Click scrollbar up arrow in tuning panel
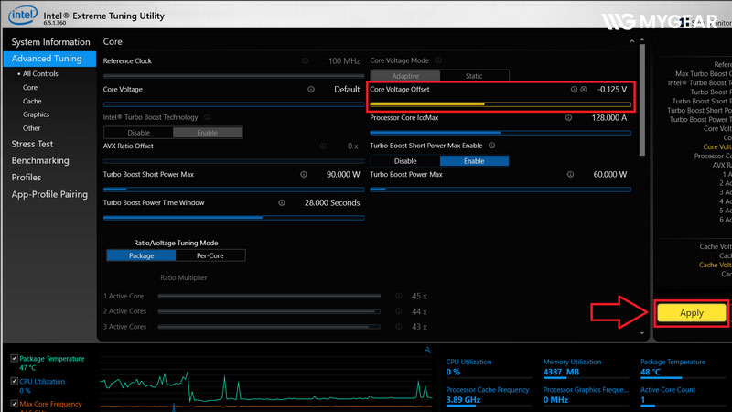732x412 pixels. tap(642, 40)
